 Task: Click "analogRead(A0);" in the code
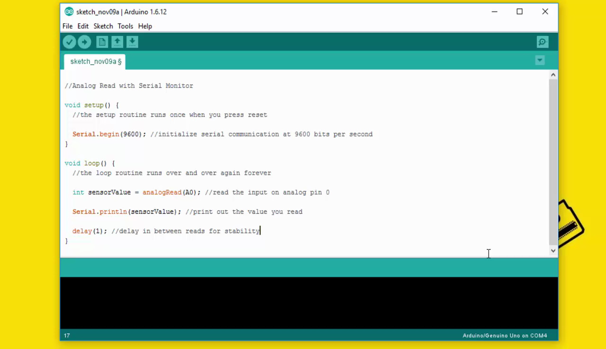[x=172, y=192]
